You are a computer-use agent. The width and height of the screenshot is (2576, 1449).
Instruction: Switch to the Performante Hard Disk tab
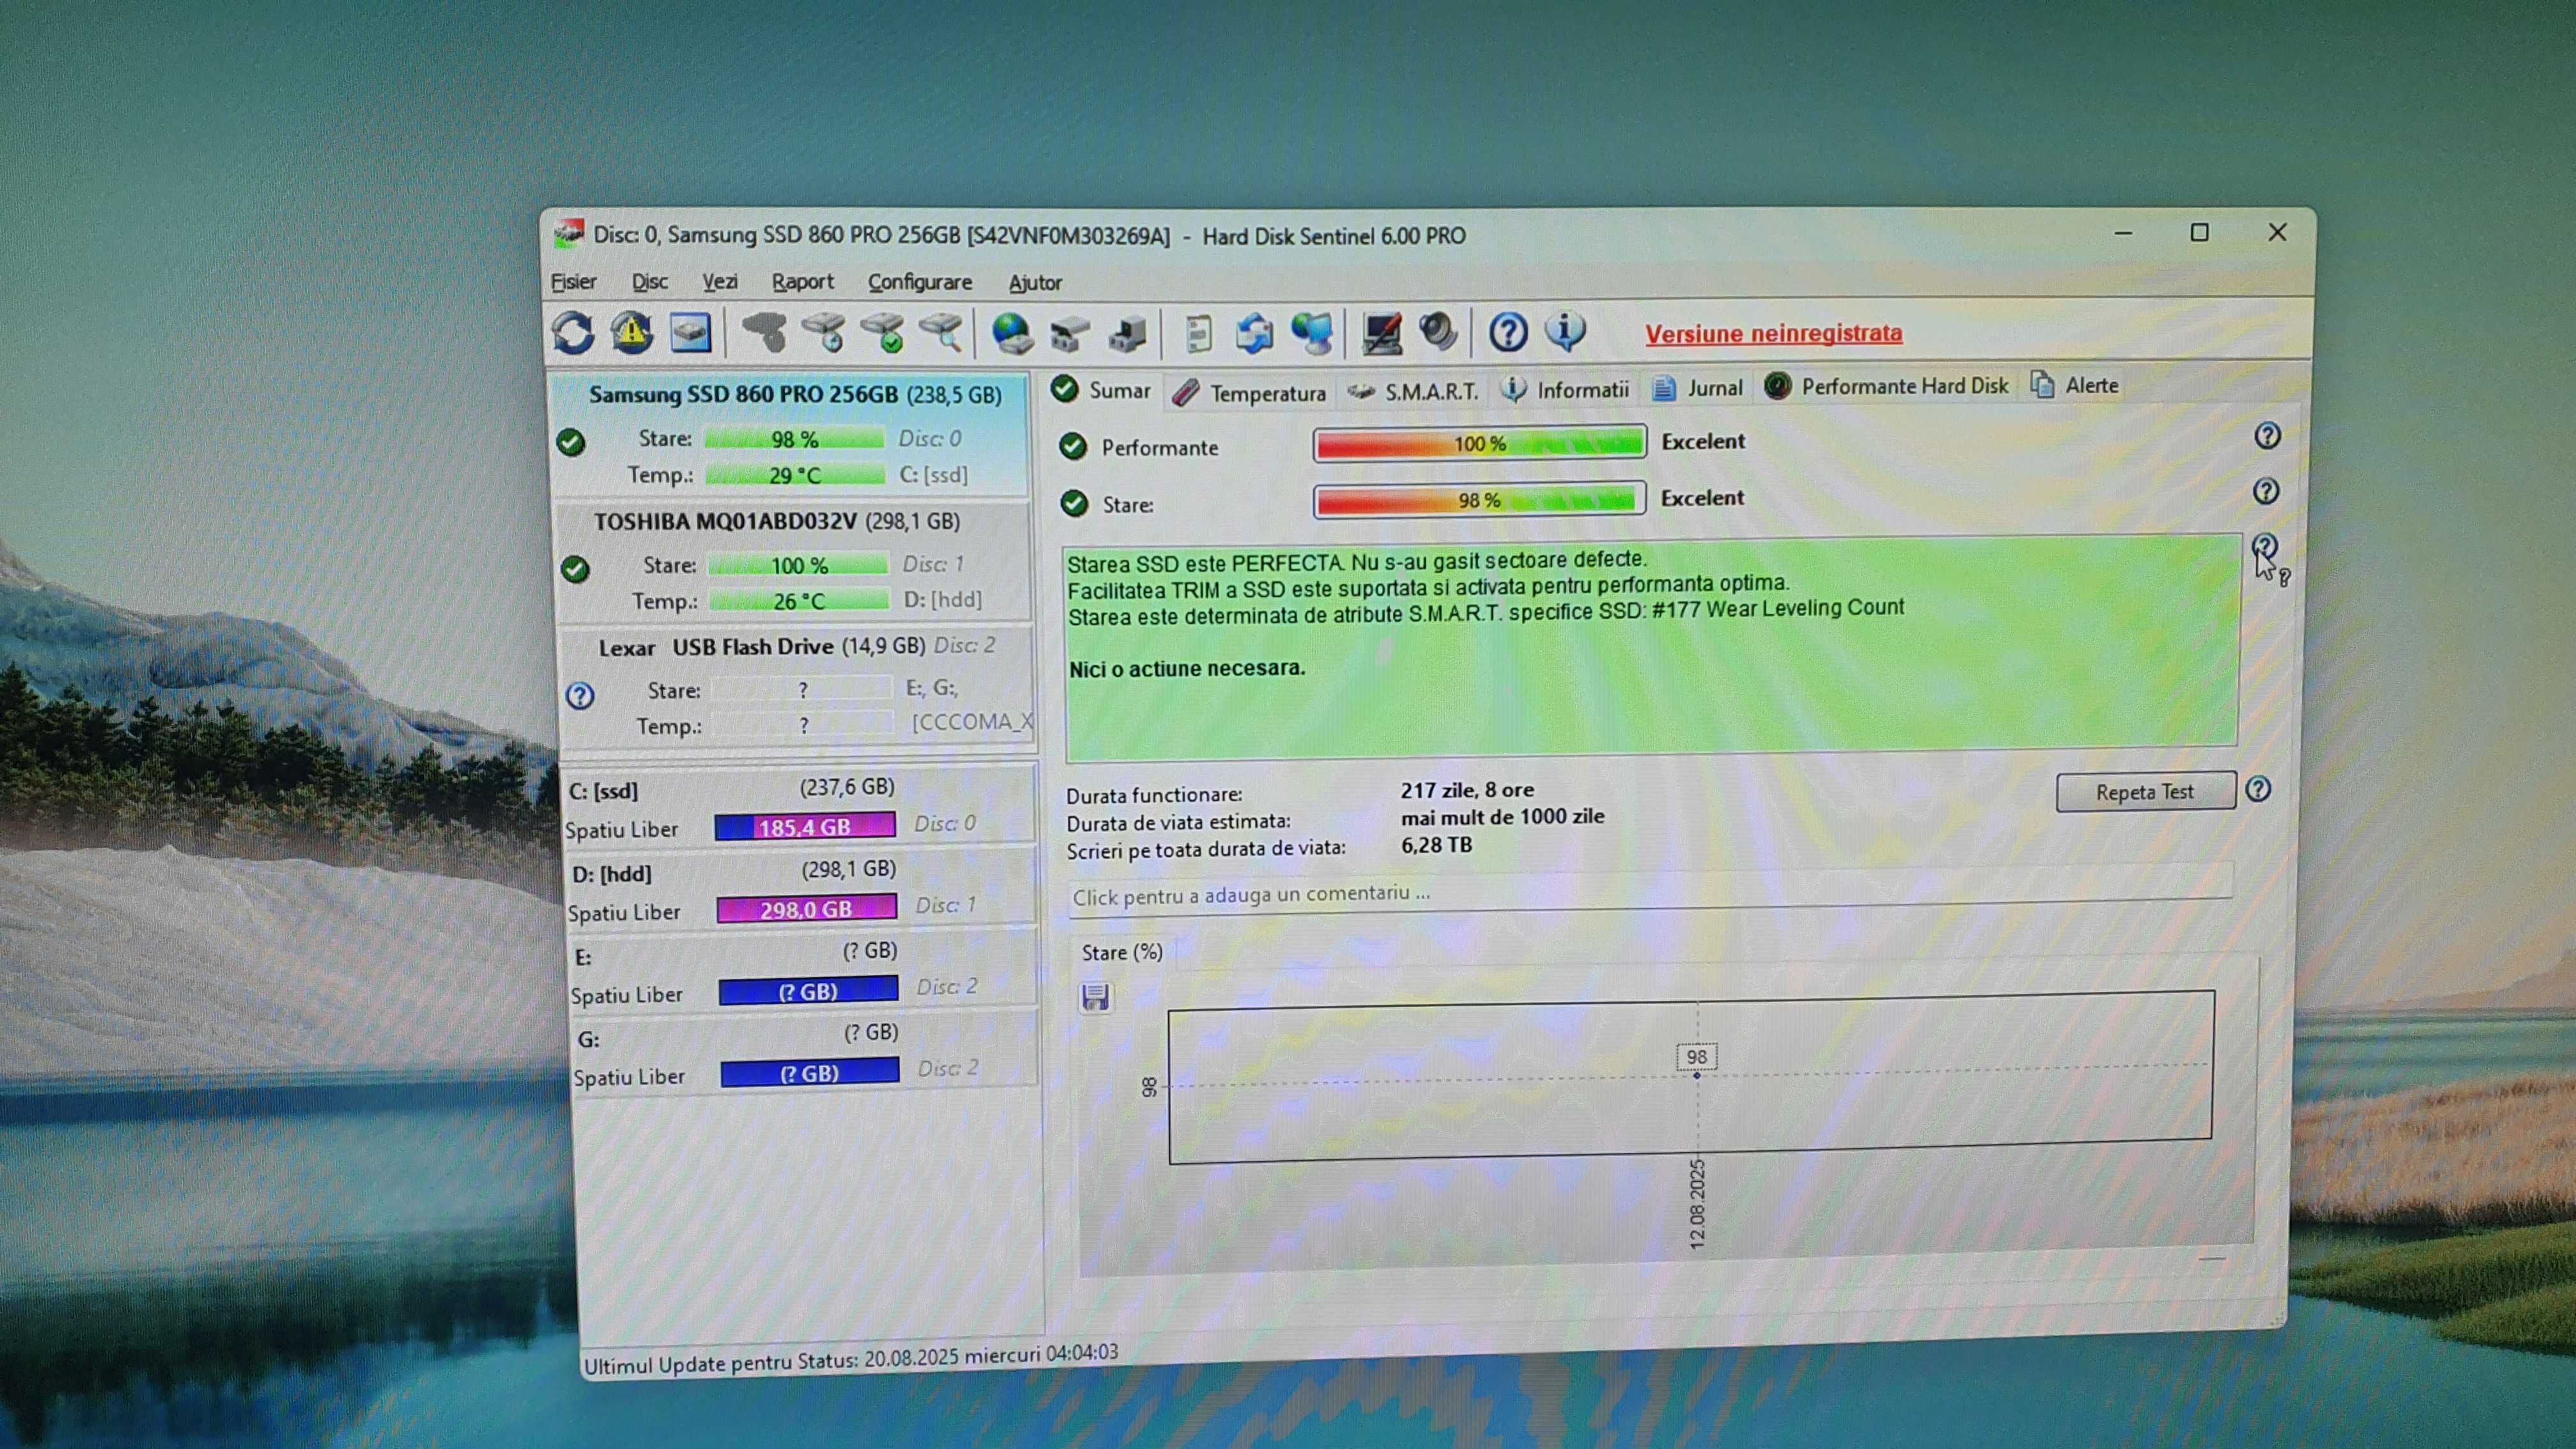[x=1887, y=386]
